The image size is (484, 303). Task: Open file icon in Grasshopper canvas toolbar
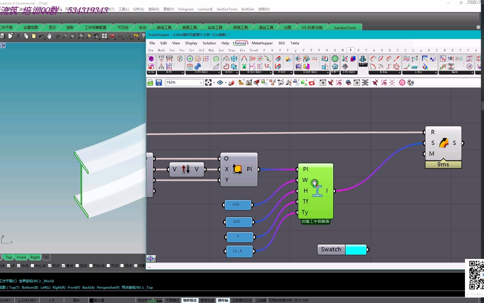(150, 82)
